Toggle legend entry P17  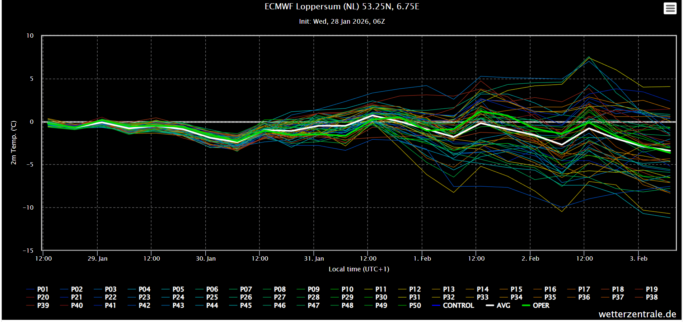point(579,289)
